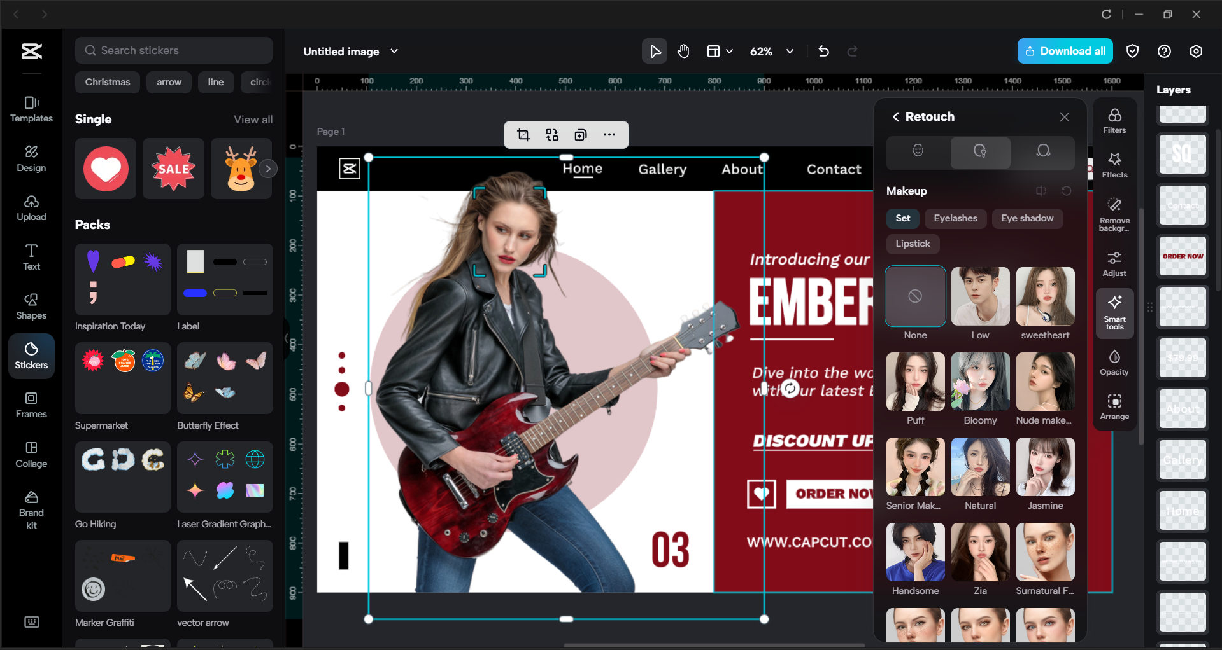Viewport: 1222px width, 650px height.
Task: Expand the Untitled image title dropdown
Action: tap(394, 52)
